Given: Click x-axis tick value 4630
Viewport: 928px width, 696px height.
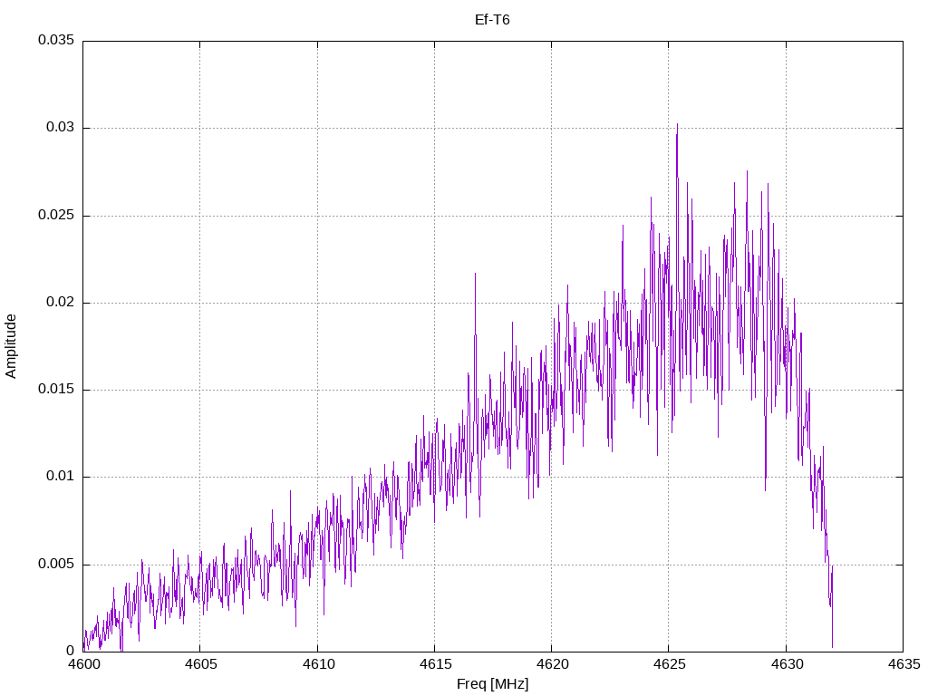Looking at the screenshot, I should tap(787, 664).
